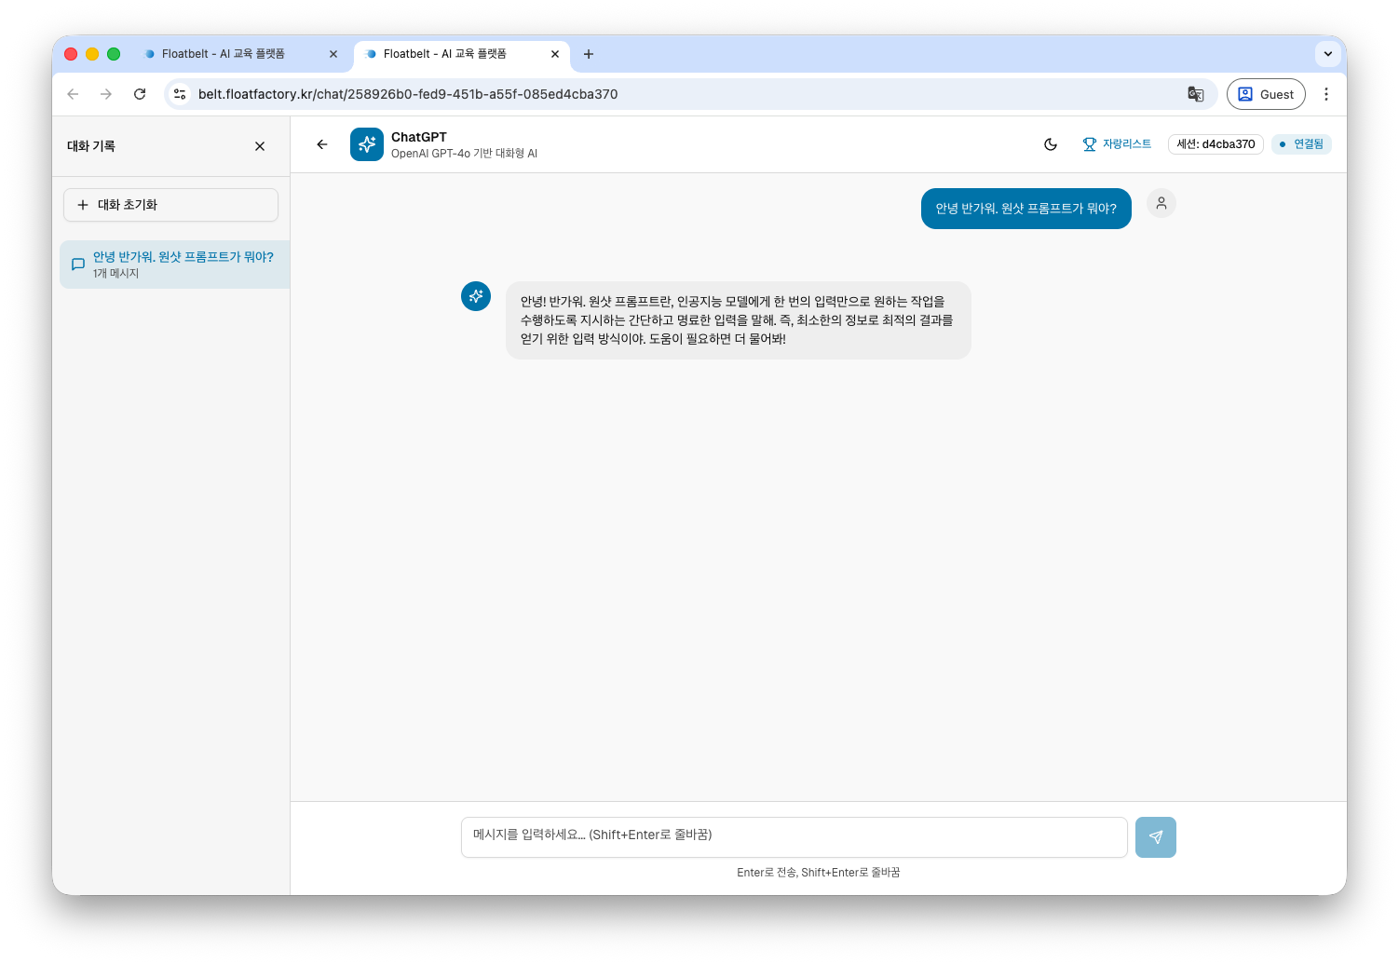Click the send message paper plane icon
This screenshot has width=1399, height=964.
point(1155,836)
